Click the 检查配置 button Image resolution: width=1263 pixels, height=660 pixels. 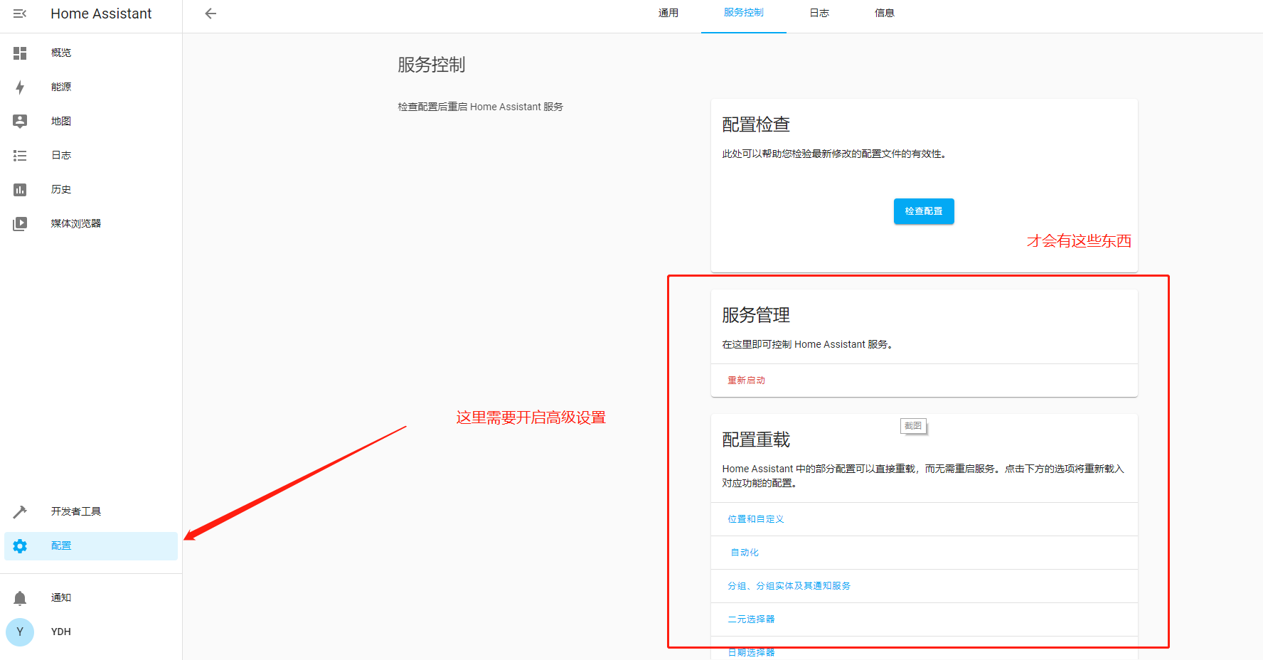924,211
